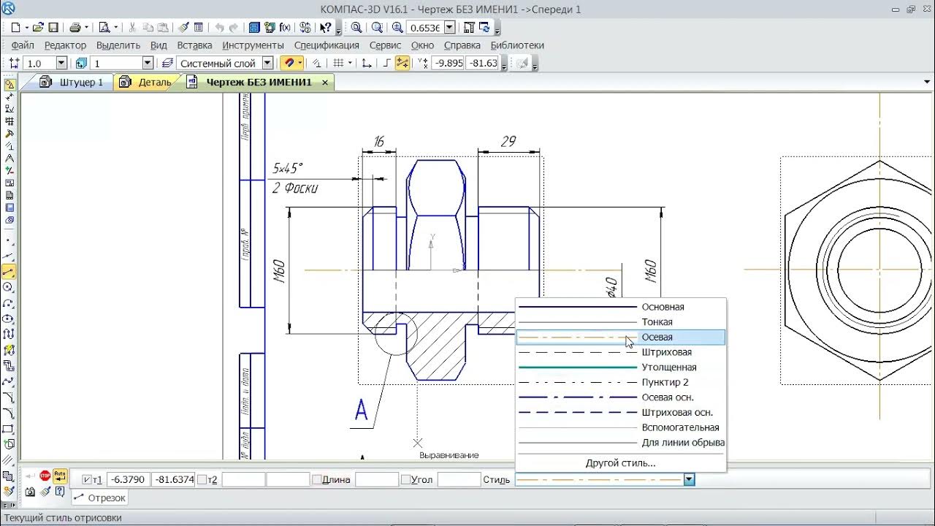Viewport: 935px width, 526px height.
Task: Select the highlighted line segment tool
Action: pyautogui.click(x=9, y=272)
